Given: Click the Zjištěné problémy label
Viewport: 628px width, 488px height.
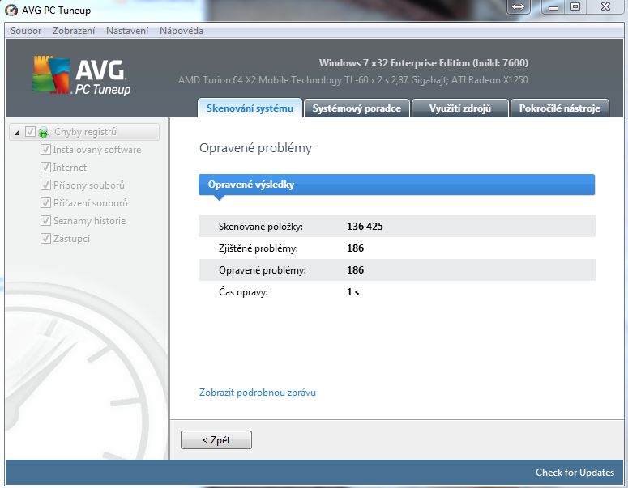Looking at the screenshot, I should tap(258, 248).
